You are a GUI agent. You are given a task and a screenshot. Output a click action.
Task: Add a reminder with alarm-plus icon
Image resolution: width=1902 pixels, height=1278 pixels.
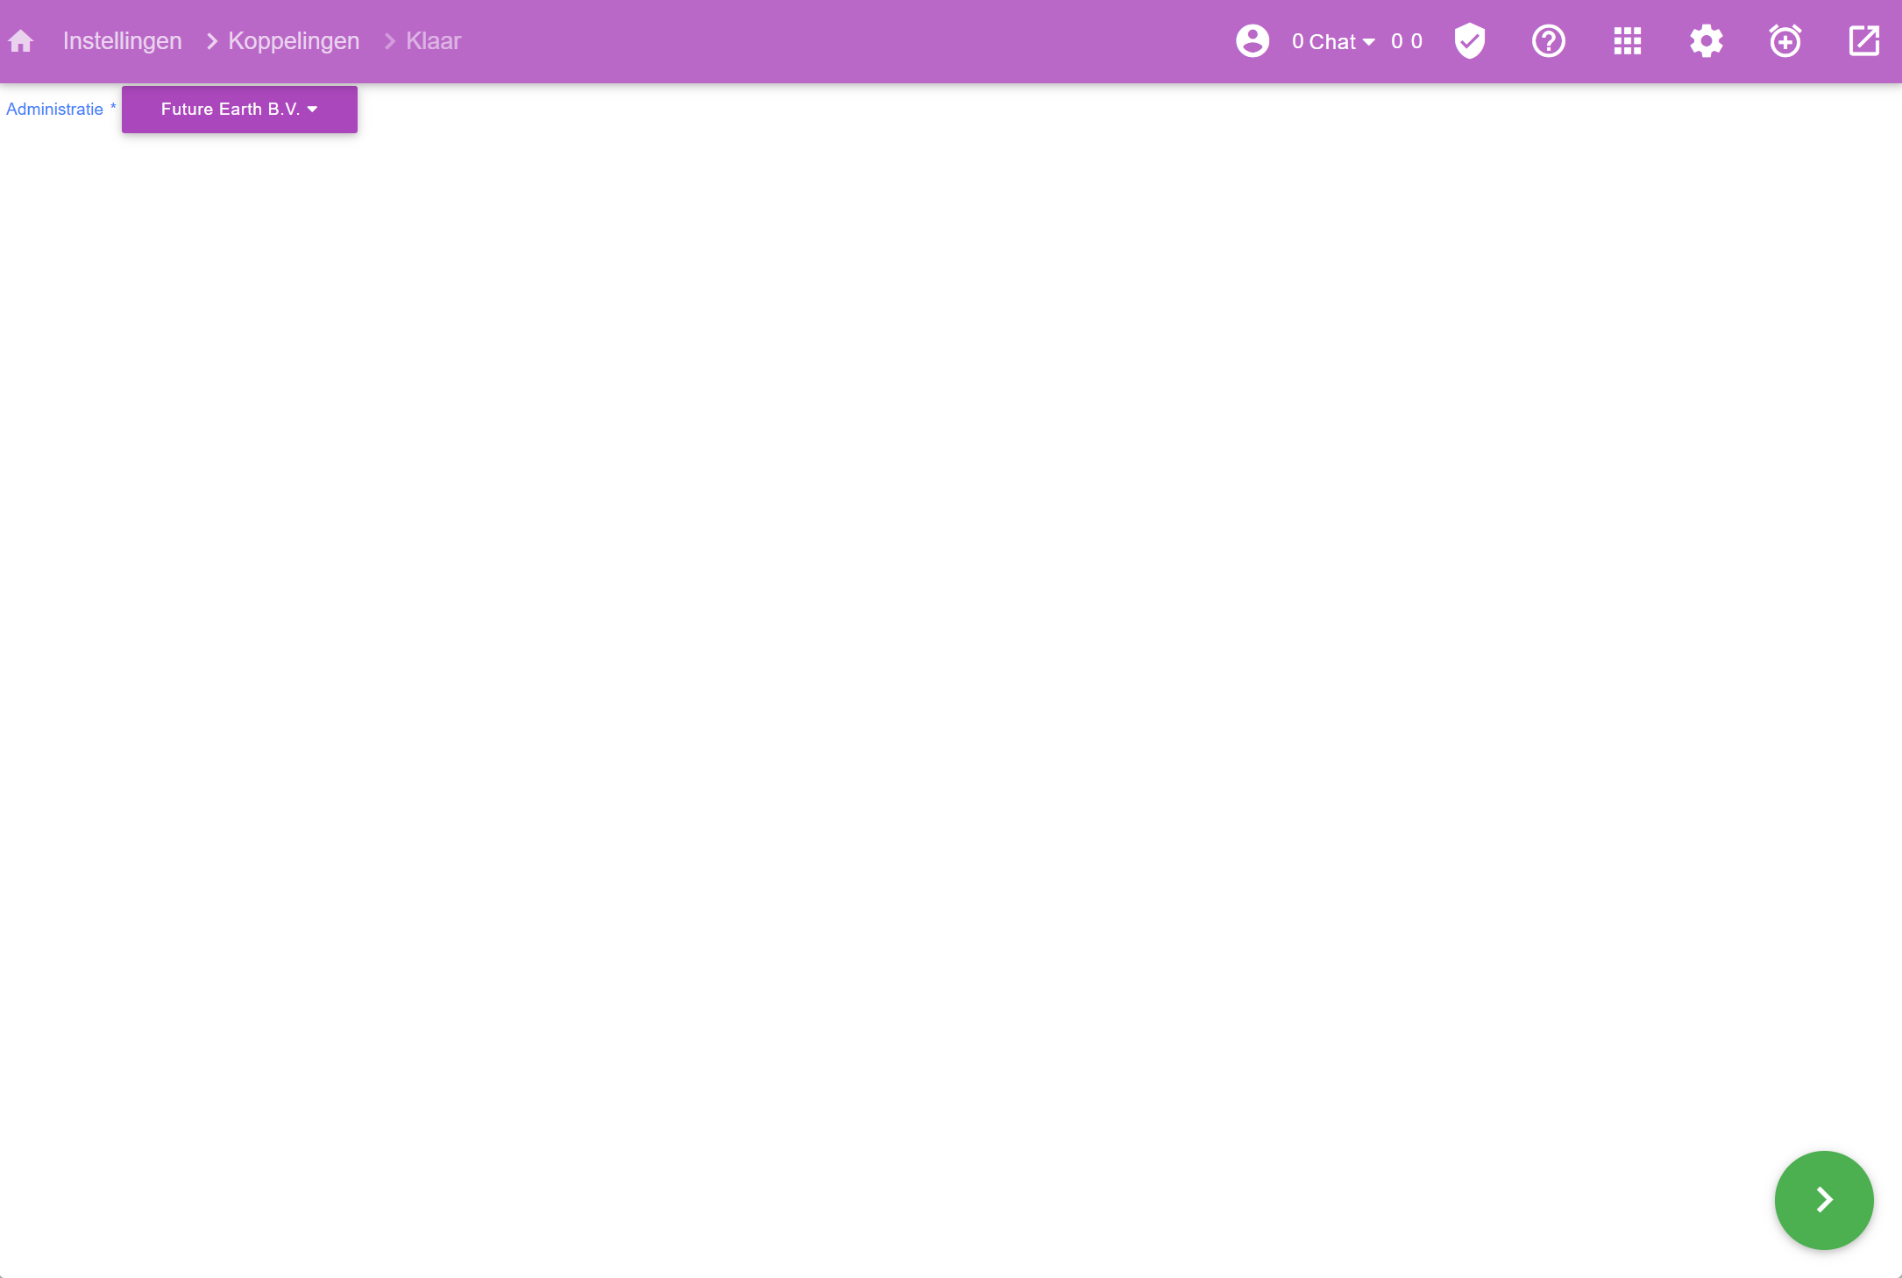(1785, 41)
